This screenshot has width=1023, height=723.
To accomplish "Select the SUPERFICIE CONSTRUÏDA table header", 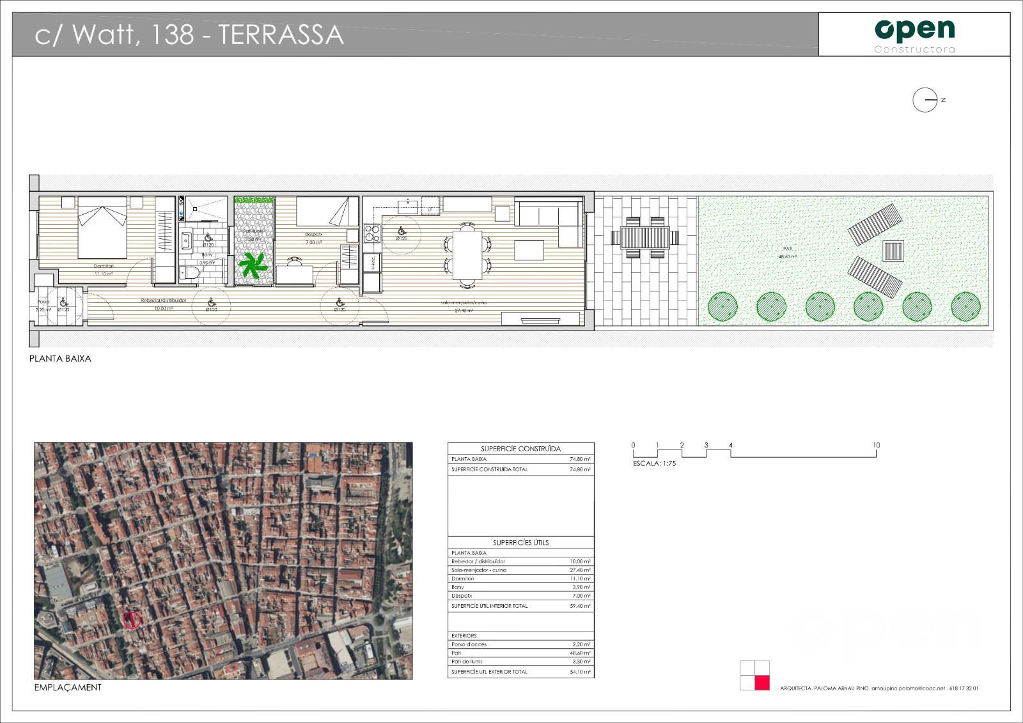I will [x=521, y=449].
